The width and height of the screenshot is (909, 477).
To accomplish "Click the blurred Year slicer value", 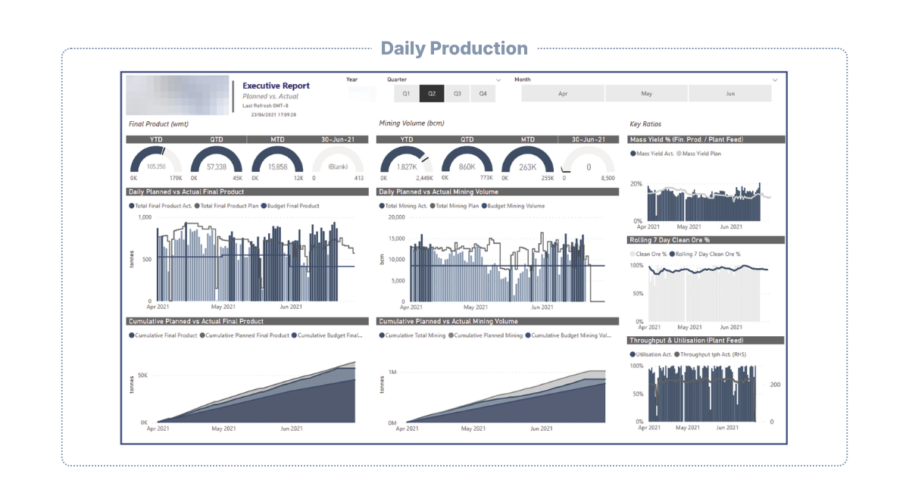I will [362, 94].
